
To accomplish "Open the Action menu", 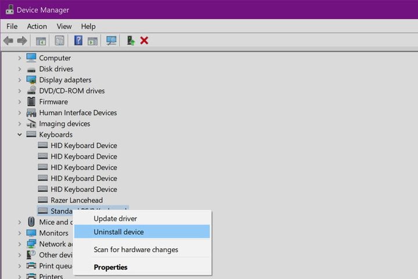I will (37, 26).
